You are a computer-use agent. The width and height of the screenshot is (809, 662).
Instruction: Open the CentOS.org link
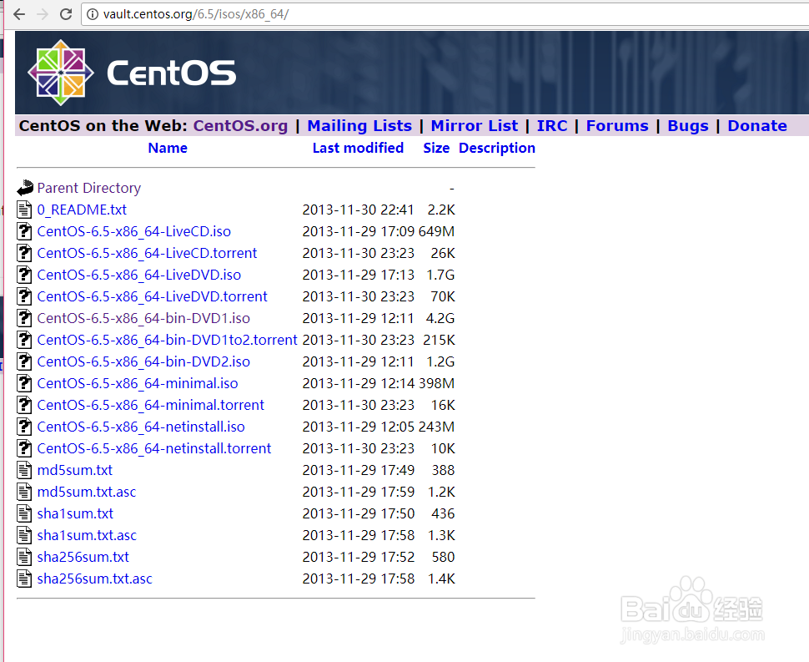pos(240,125)
